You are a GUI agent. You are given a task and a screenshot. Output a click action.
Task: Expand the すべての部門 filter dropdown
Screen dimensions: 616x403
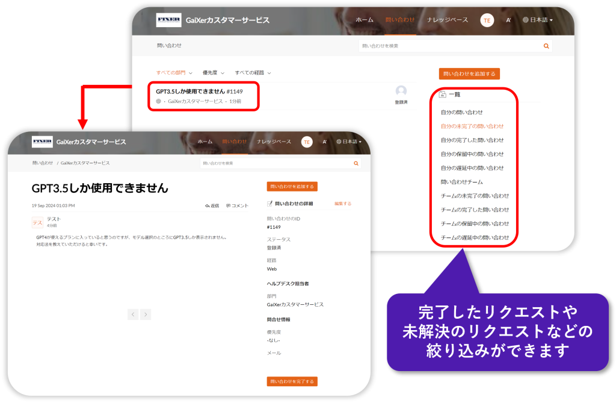174,73
